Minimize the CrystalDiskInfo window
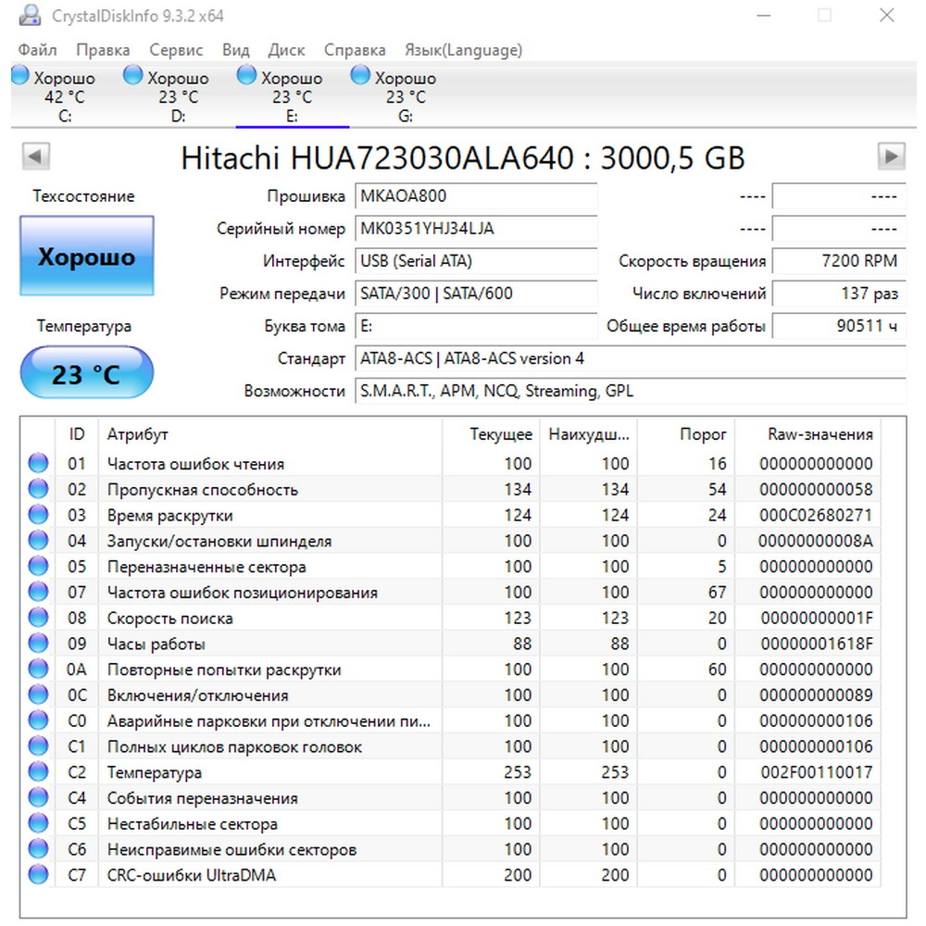This screenshot has height=926, width=926. coord(764,16)
